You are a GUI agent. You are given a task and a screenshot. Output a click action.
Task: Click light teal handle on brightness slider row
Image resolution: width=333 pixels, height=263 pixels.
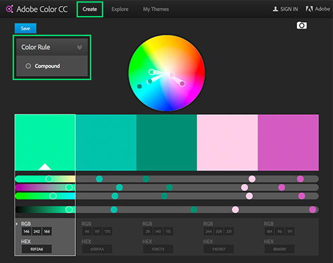114,210
